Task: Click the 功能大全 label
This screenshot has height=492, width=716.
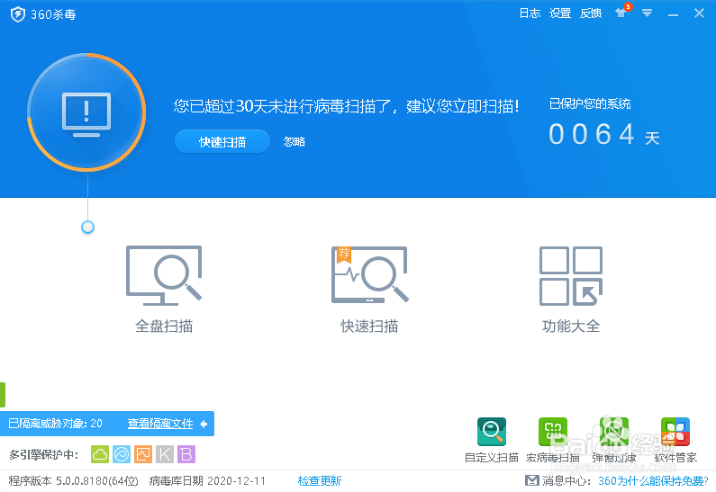Action: point(571,326)
